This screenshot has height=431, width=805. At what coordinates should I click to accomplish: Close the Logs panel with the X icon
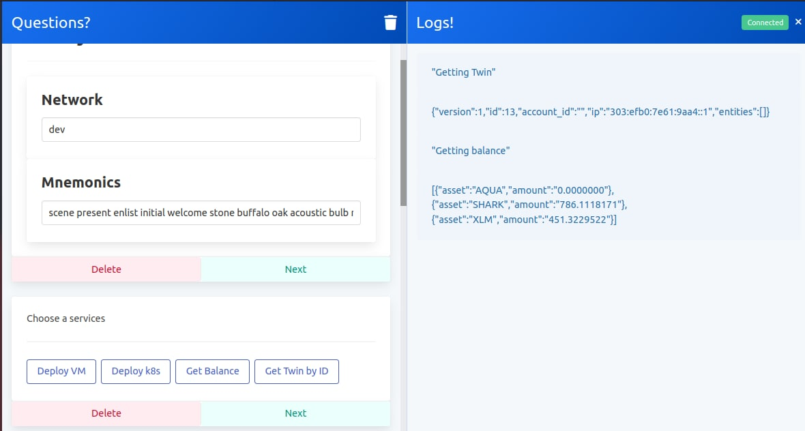pos(798,21)
